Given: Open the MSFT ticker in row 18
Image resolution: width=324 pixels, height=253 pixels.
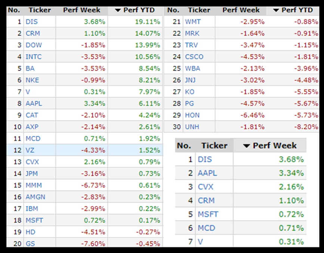Looking at the screenshot, I should [x=34, y=220].
